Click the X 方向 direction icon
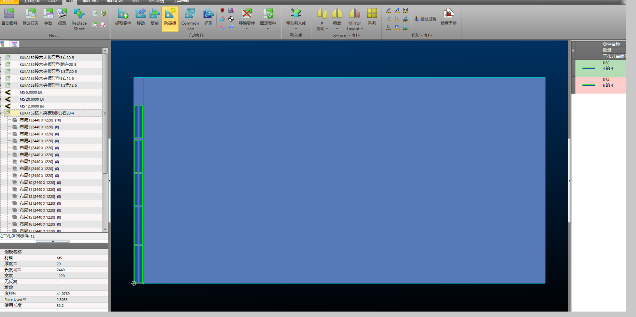Image resolution: width=636 pixels, height=317 pixels. (x=322, y=14)
